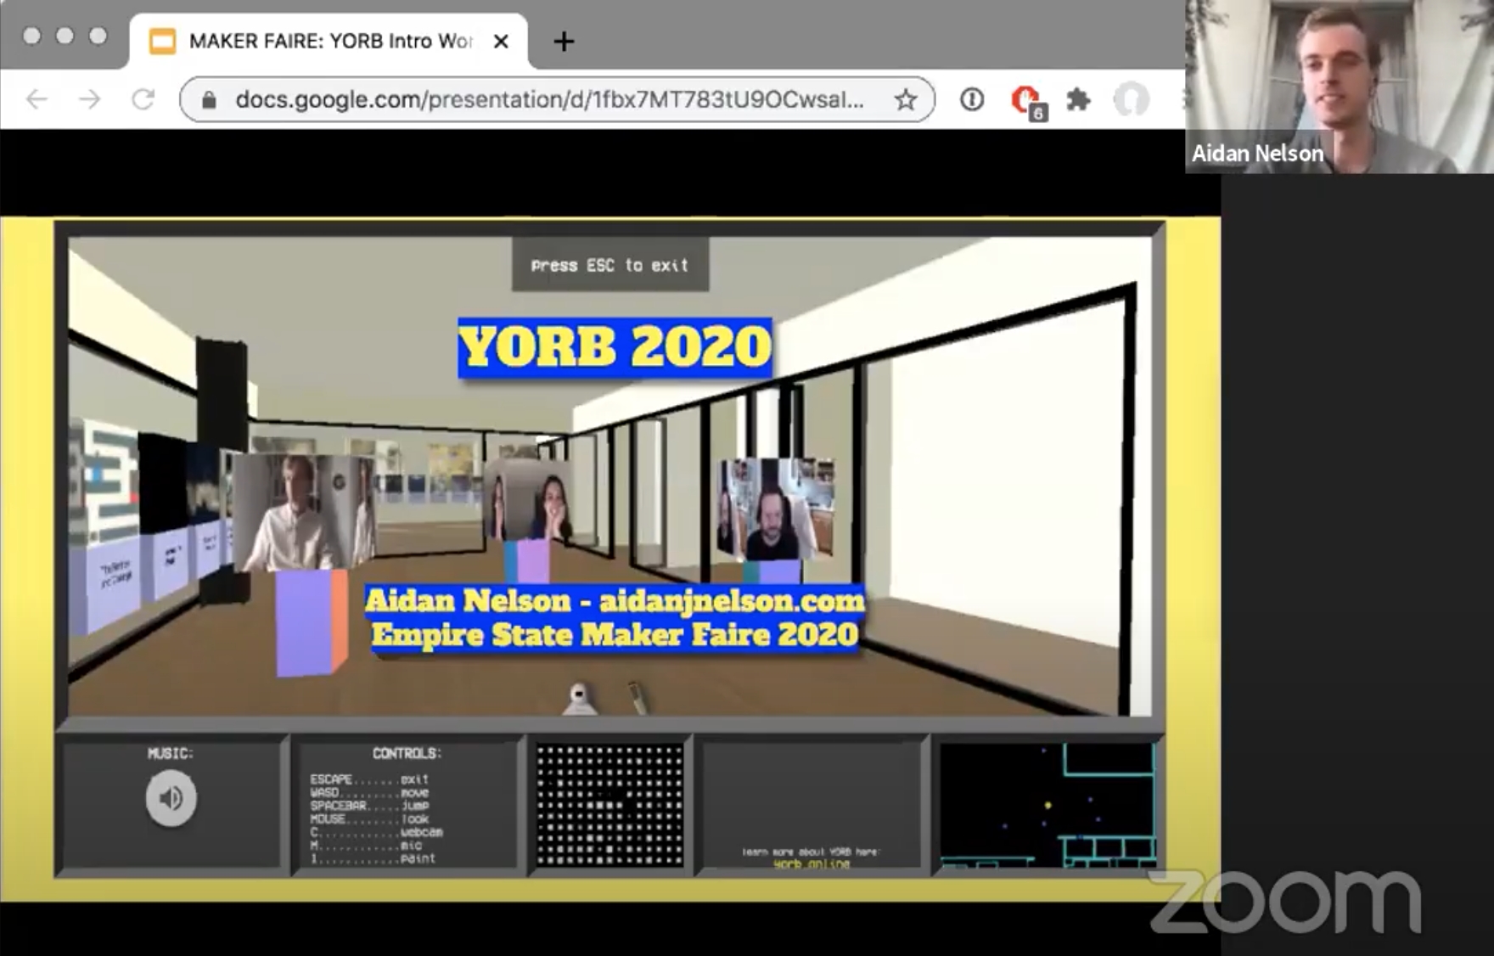Reload the current page
The image size is (1494, 956).
[x=143, y=100]
